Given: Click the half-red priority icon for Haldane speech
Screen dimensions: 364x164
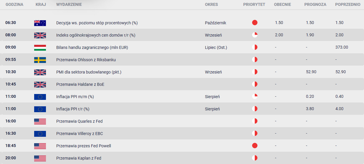Looking at the screenshot, I should (255, 84).
